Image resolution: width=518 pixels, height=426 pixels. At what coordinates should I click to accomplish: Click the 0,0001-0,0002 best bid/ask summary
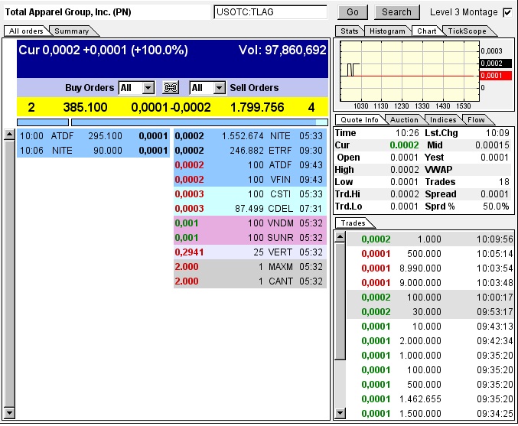coord(171,107)
